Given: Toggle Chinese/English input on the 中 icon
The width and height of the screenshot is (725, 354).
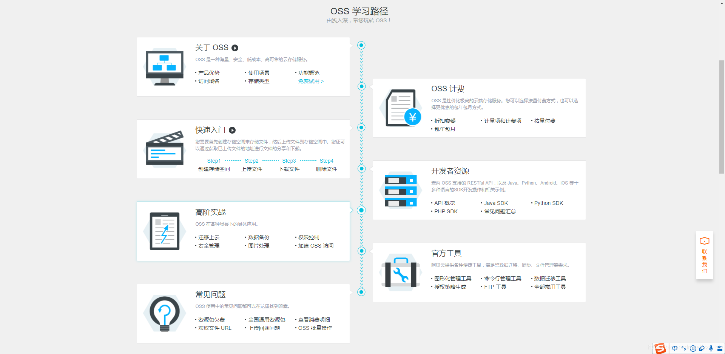Looking at the screenshot, I should coord(675,348).
